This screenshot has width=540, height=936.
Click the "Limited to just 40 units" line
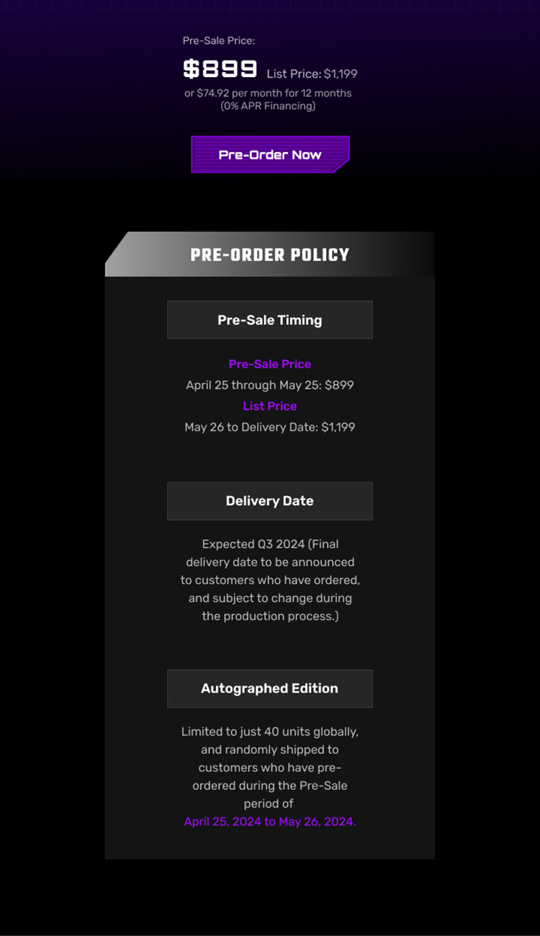270,732
